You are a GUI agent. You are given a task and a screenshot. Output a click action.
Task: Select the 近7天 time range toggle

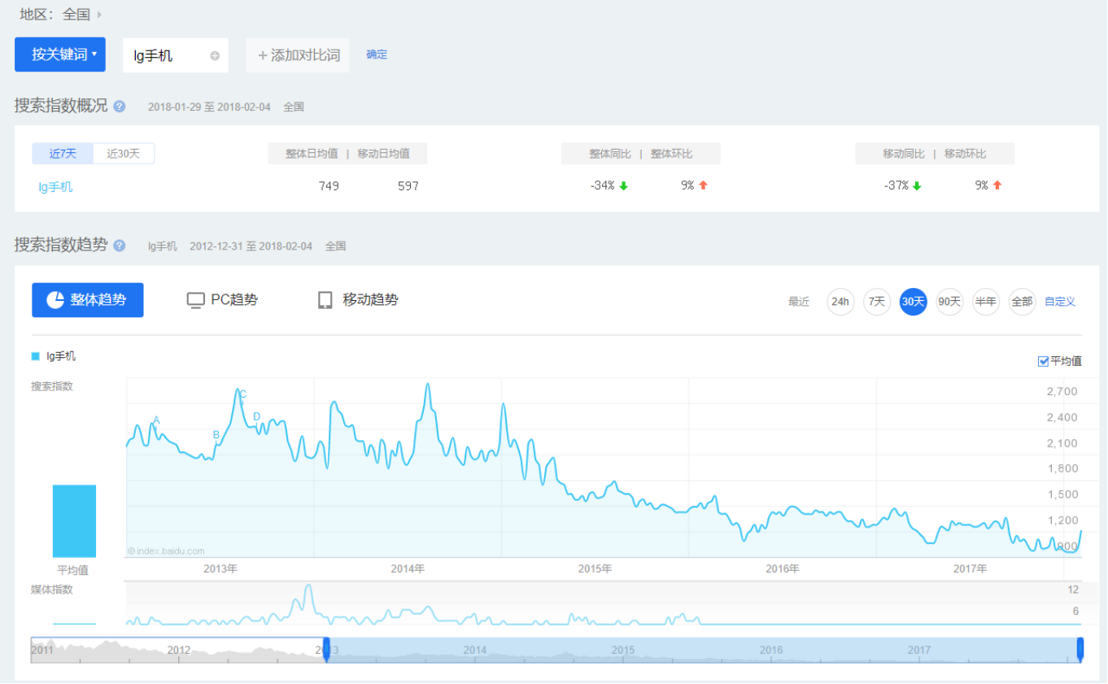click(x=63, y=154)
